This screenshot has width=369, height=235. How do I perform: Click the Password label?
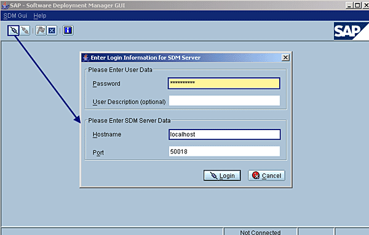tap(106, 84)
